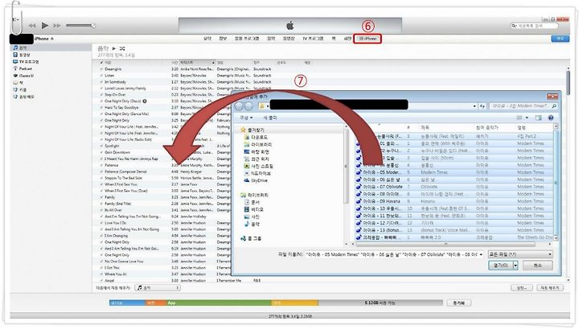This screenshot has width=579, height=330.
Task: Click the green App segment of capacity bar
Action: click(219, 303)
